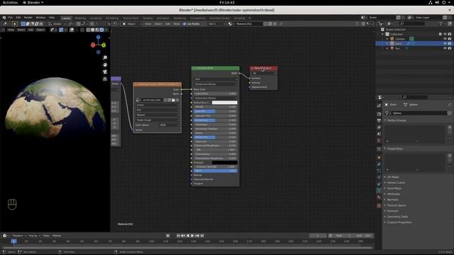Screen dimensions: 454x255
Task: Open the Edit menu
Action: point(18,18)
